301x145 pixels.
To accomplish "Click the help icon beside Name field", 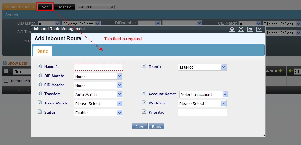I will click(x=40, y=66).
